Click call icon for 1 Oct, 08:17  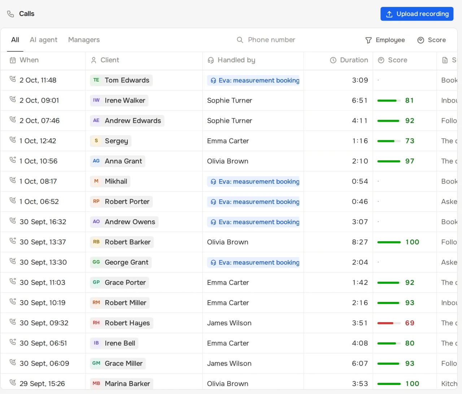[13, 180]
